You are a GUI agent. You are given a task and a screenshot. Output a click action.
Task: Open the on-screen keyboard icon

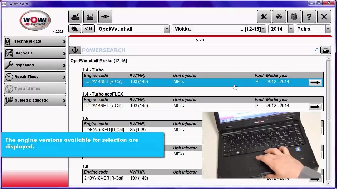click(326, 50)
